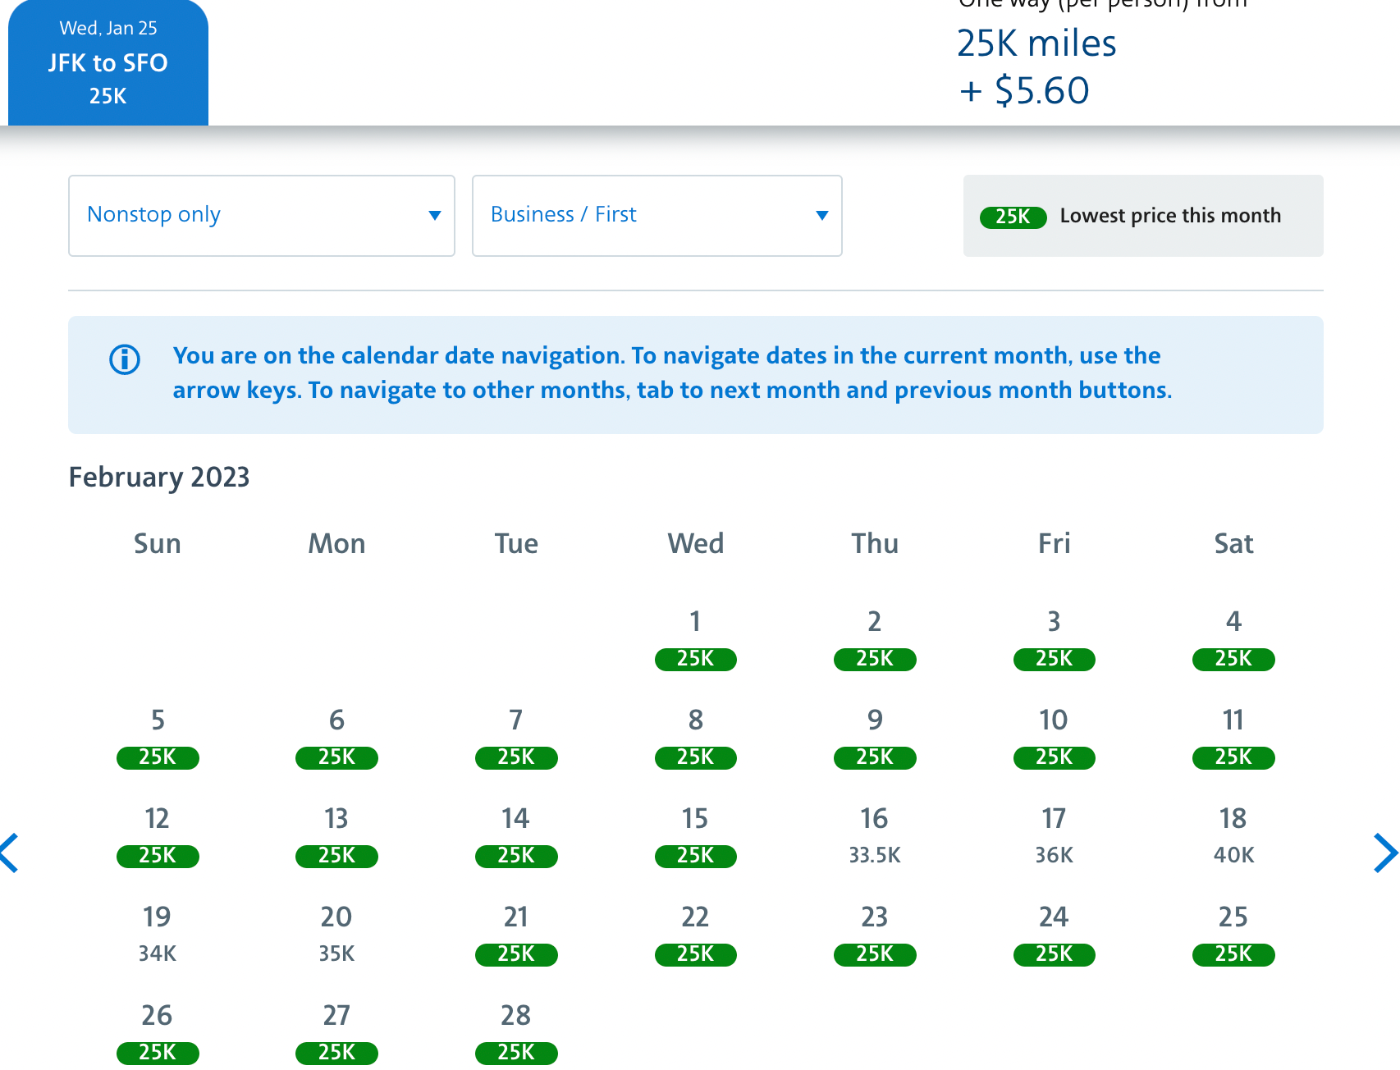Open the Nonstop only filter dropdown

[261, 215]
